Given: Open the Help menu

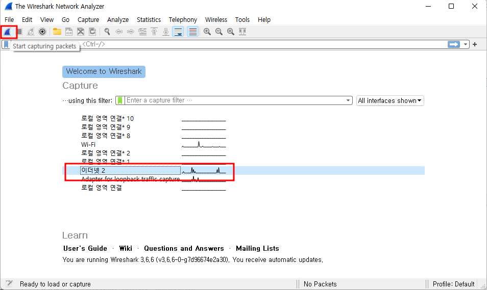Looking at the screenshot, I should click(x=264, y=19).
